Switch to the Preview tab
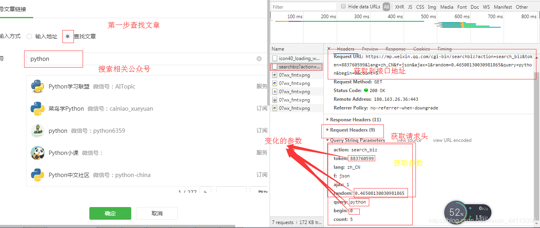 370,49
